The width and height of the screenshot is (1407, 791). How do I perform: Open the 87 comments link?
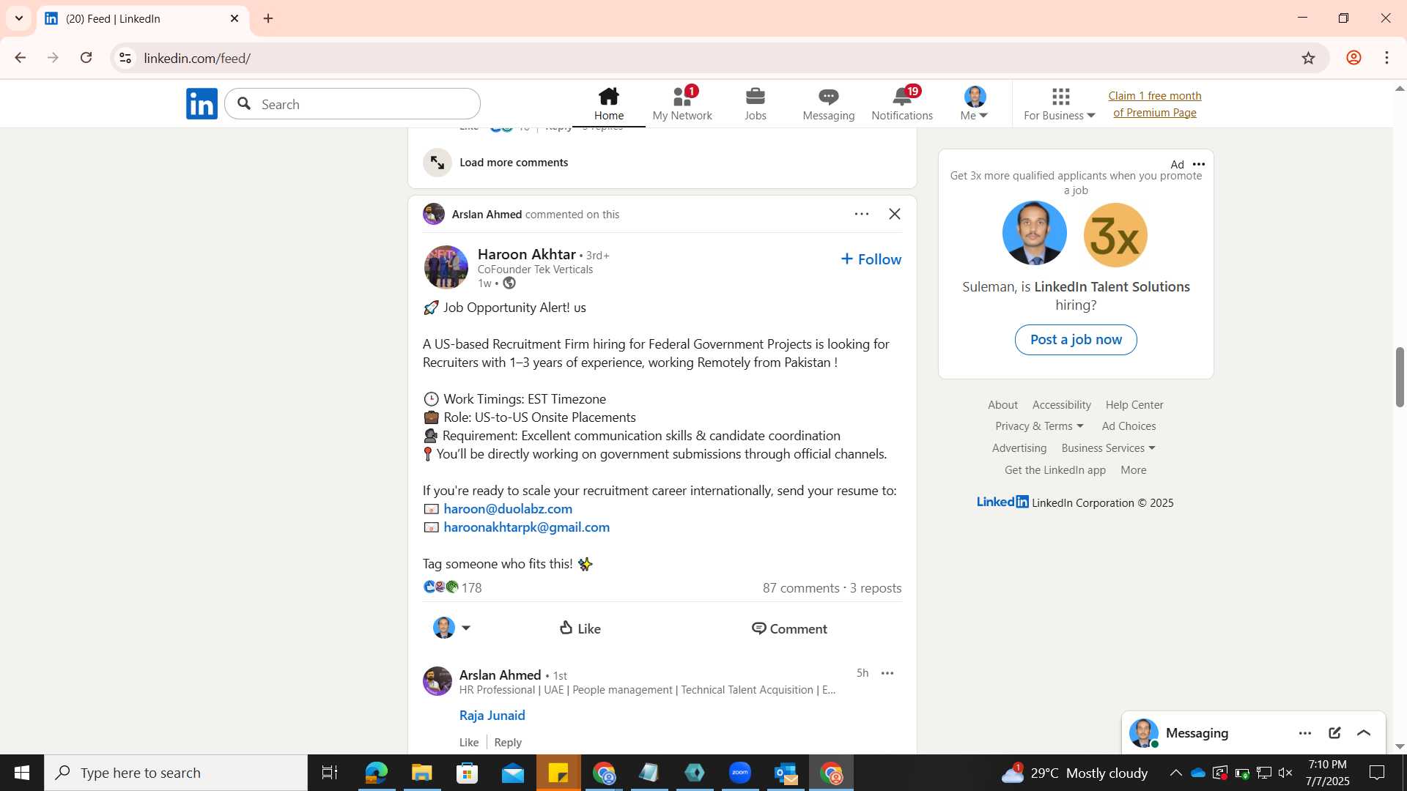(x=801, y=588)
